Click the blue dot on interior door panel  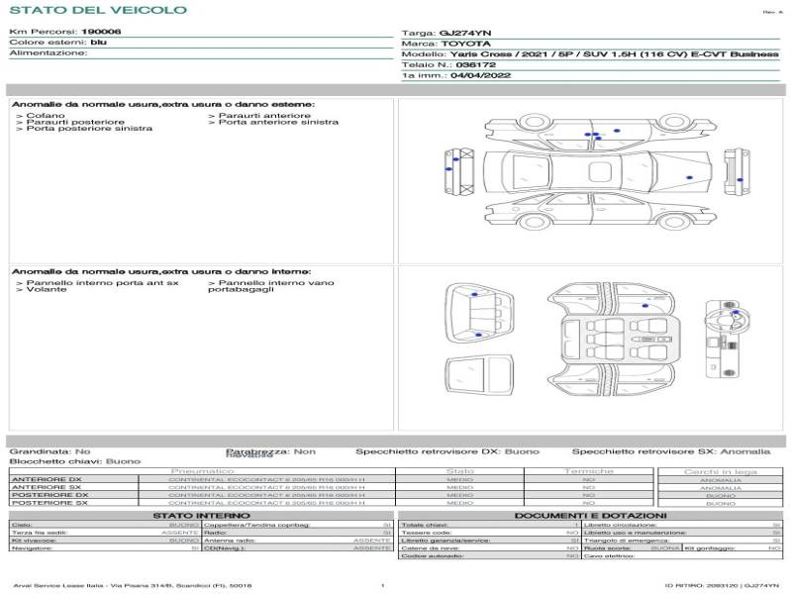pyautogui.click(x=645, y=306)
